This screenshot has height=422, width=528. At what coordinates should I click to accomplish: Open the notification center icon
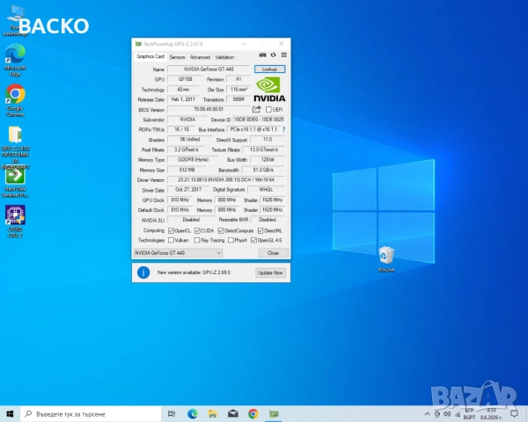coord(514,413)
